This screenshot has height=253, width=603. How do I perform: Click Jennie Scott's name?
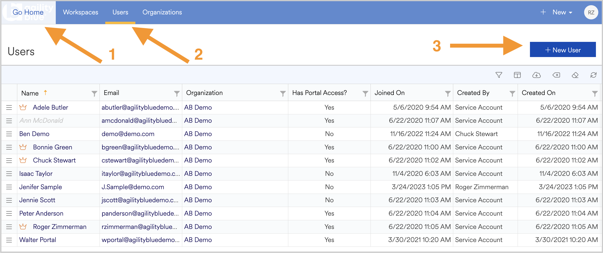(37, 200)
